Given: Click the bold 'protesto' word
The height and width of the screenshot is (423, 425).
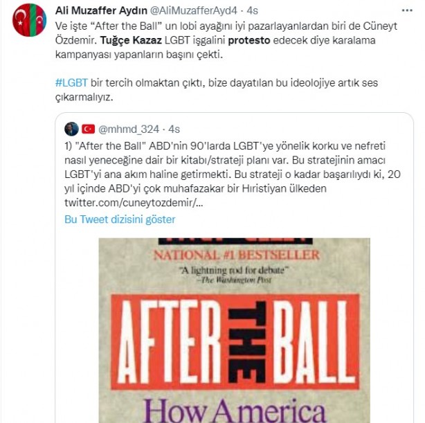Looking at the screenshot, I should point(249,40).
